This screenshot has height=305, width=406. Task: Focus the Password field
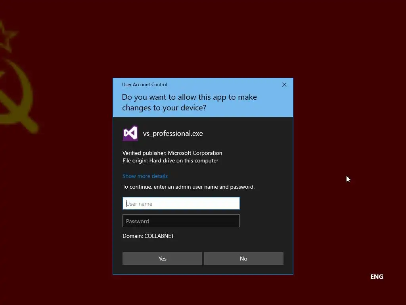coord(181,221)
